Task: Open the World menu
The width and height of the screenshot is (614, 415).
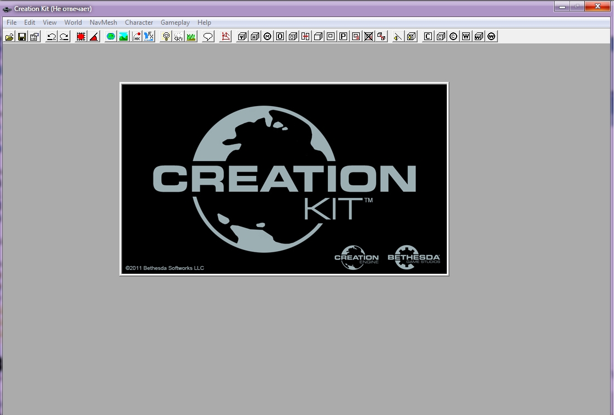Action: pos(73,23)
